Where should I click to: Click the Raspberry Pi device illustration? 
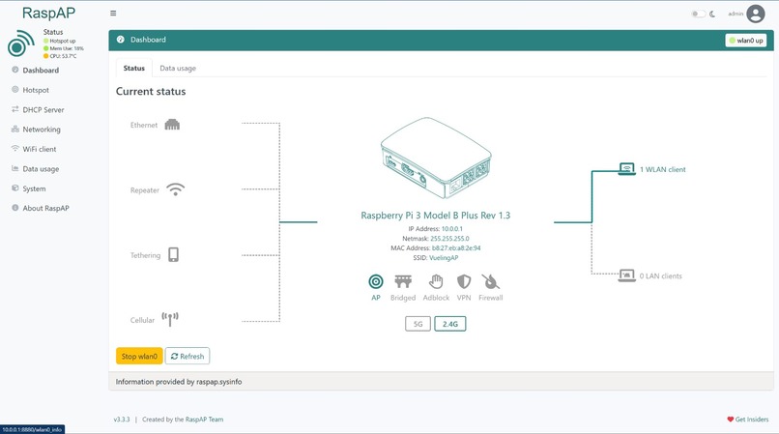pyautogui.click(x=436, y=159)
